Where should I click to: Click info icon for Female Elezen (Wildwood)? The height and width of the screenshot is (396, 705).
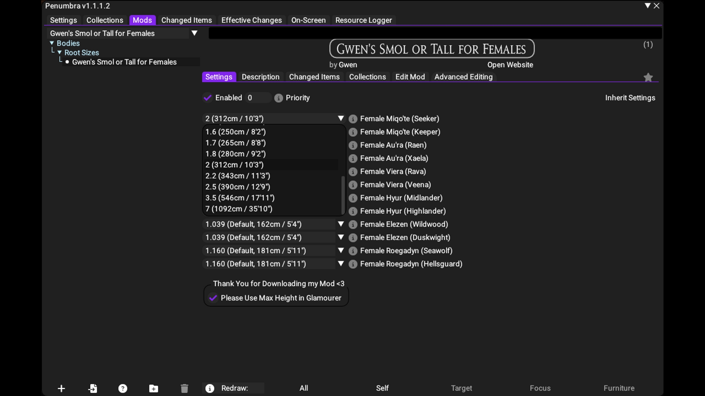coord(353,224)
